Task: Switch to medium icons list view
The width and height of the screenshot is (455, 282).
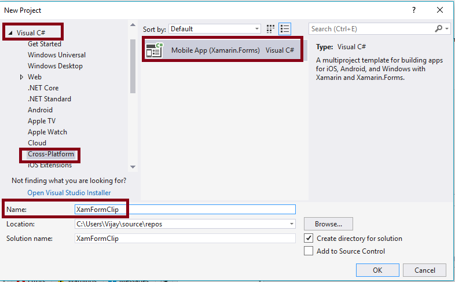Action: (x=285, y=29)
